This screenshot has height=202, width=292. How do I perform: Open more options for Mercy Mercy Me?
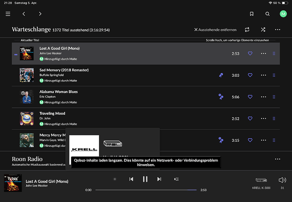(x=263, y=140)
